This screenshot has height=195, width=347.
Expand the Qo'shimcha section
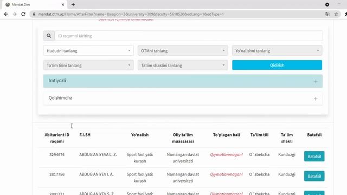point(183,98)
